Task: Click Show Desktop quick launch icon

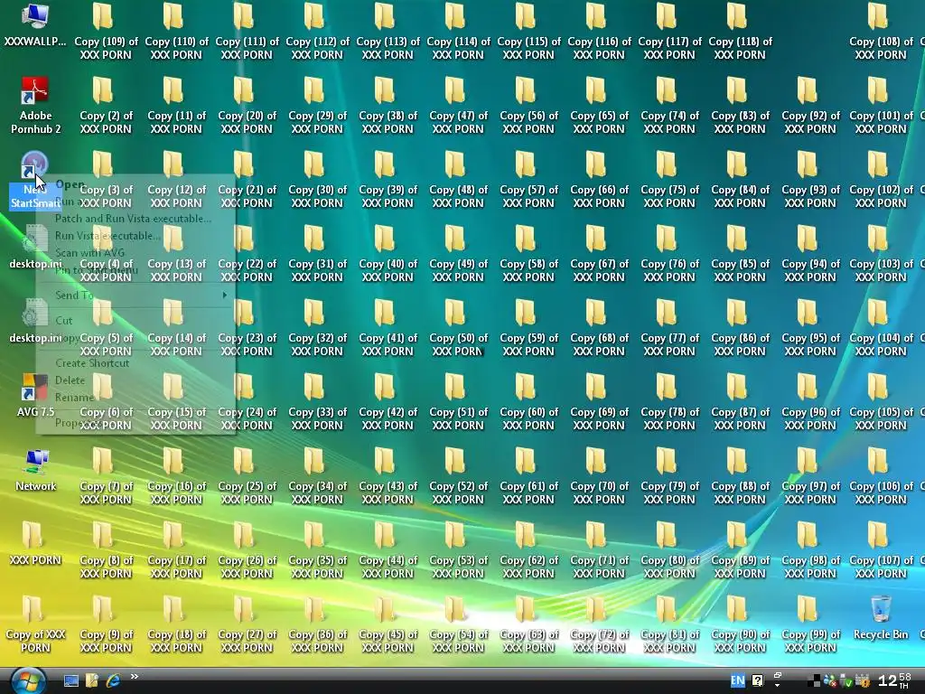Action: tap(71, 681)
